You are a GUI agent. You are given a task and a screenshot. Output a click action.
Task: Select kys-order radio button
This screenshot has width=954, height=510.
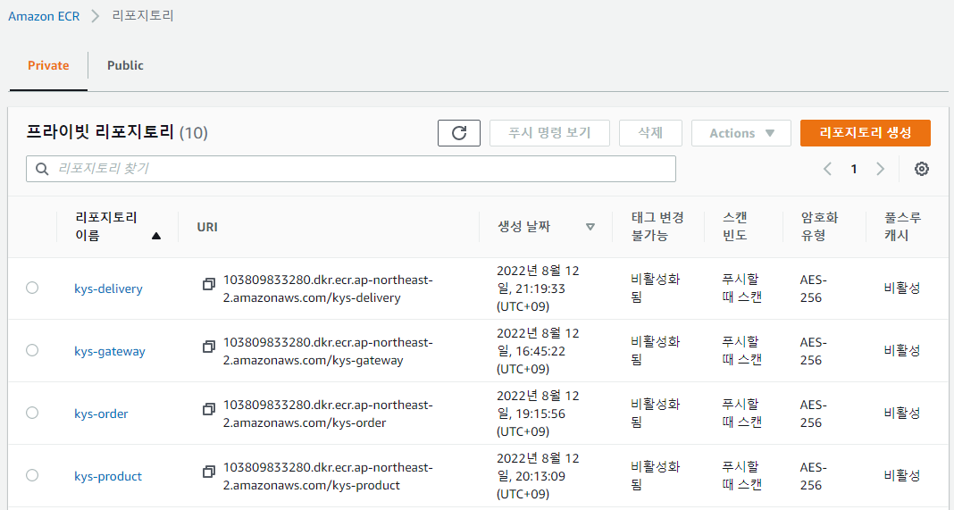tap(32, 413)
